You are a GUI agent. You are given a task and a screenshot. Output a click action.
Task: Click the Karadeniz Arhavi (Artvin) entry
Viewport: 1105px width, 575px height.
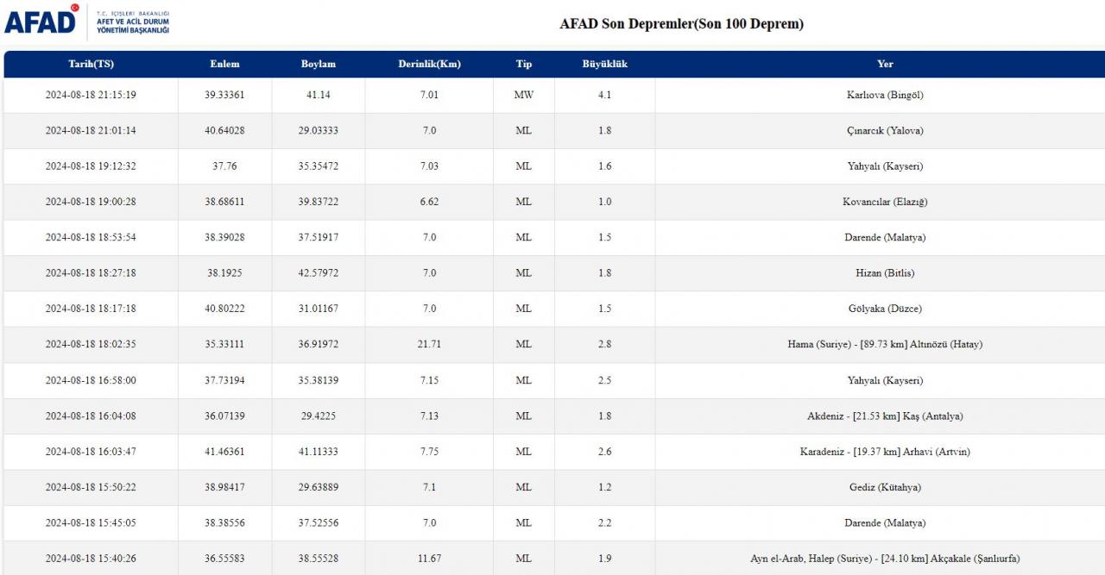point(885,452)
